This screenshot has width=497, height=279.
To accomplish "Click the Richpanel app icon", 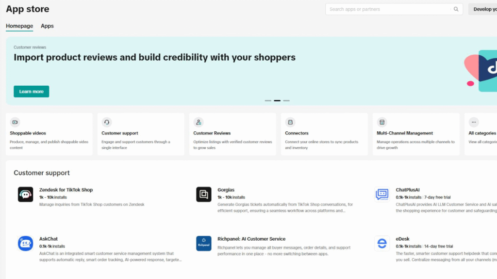I will pyautogui.click(x=204, y=244).
